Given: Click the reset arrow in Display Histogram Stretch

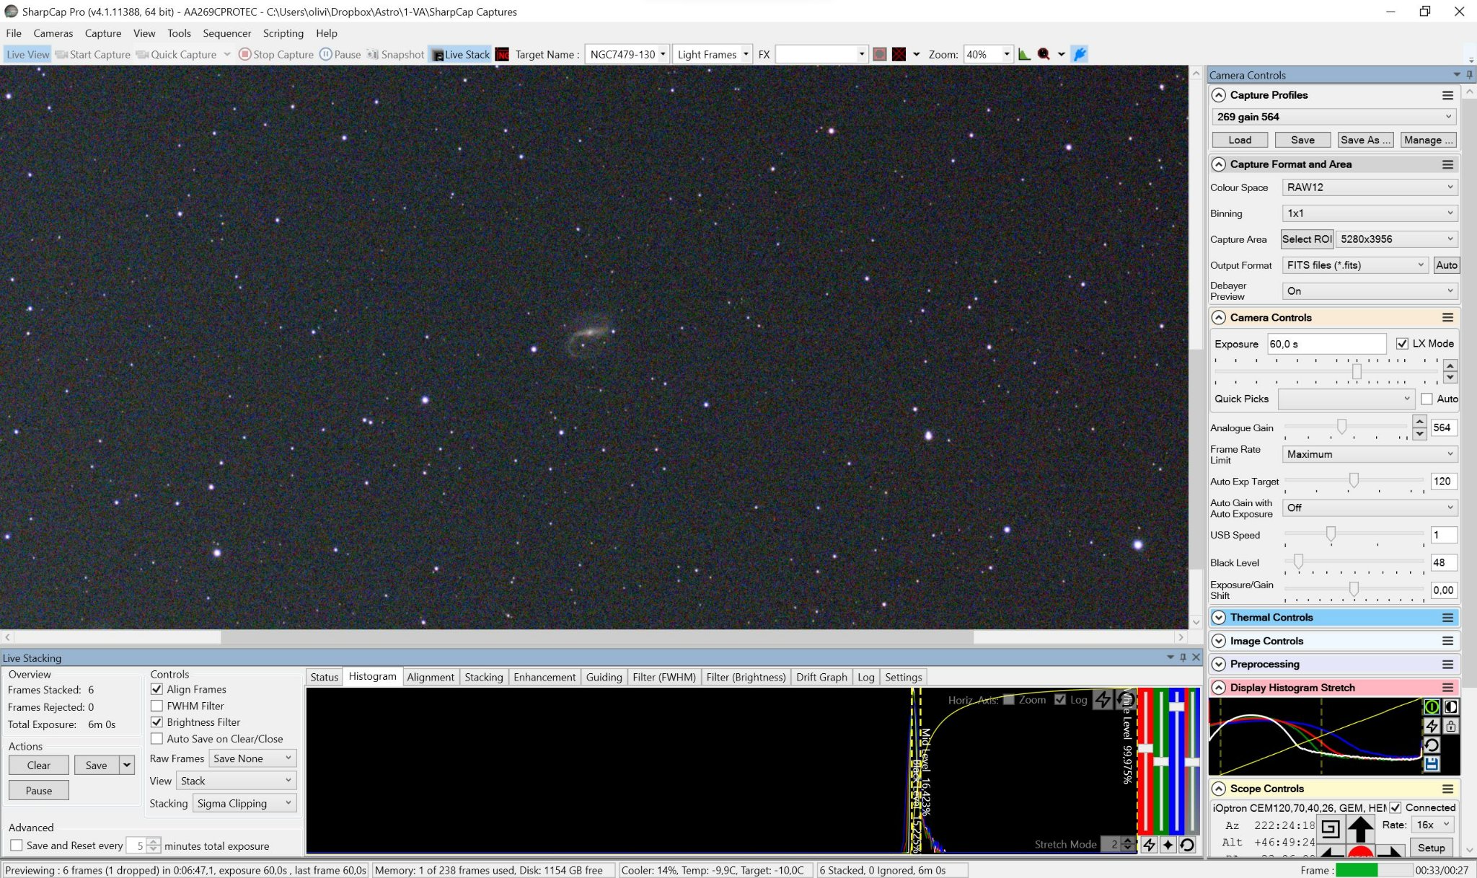Looking at the screenshot, I should click(1432, 745).
